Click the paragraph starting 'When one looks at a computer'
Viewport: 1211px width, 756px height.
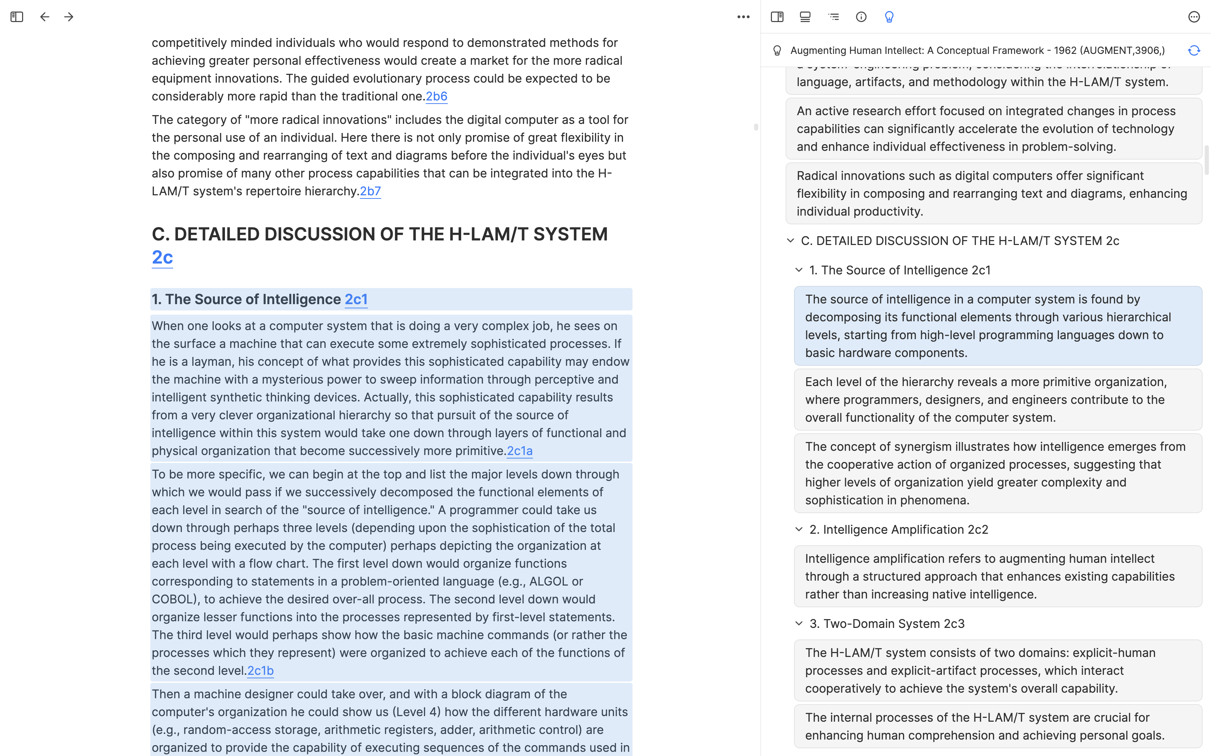point(391,388)
